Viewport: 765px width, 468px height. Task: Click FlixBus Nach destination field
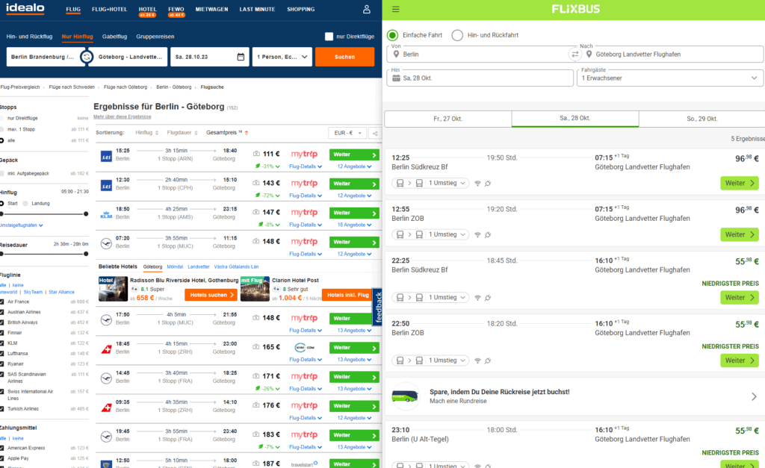tap(672, 54)
